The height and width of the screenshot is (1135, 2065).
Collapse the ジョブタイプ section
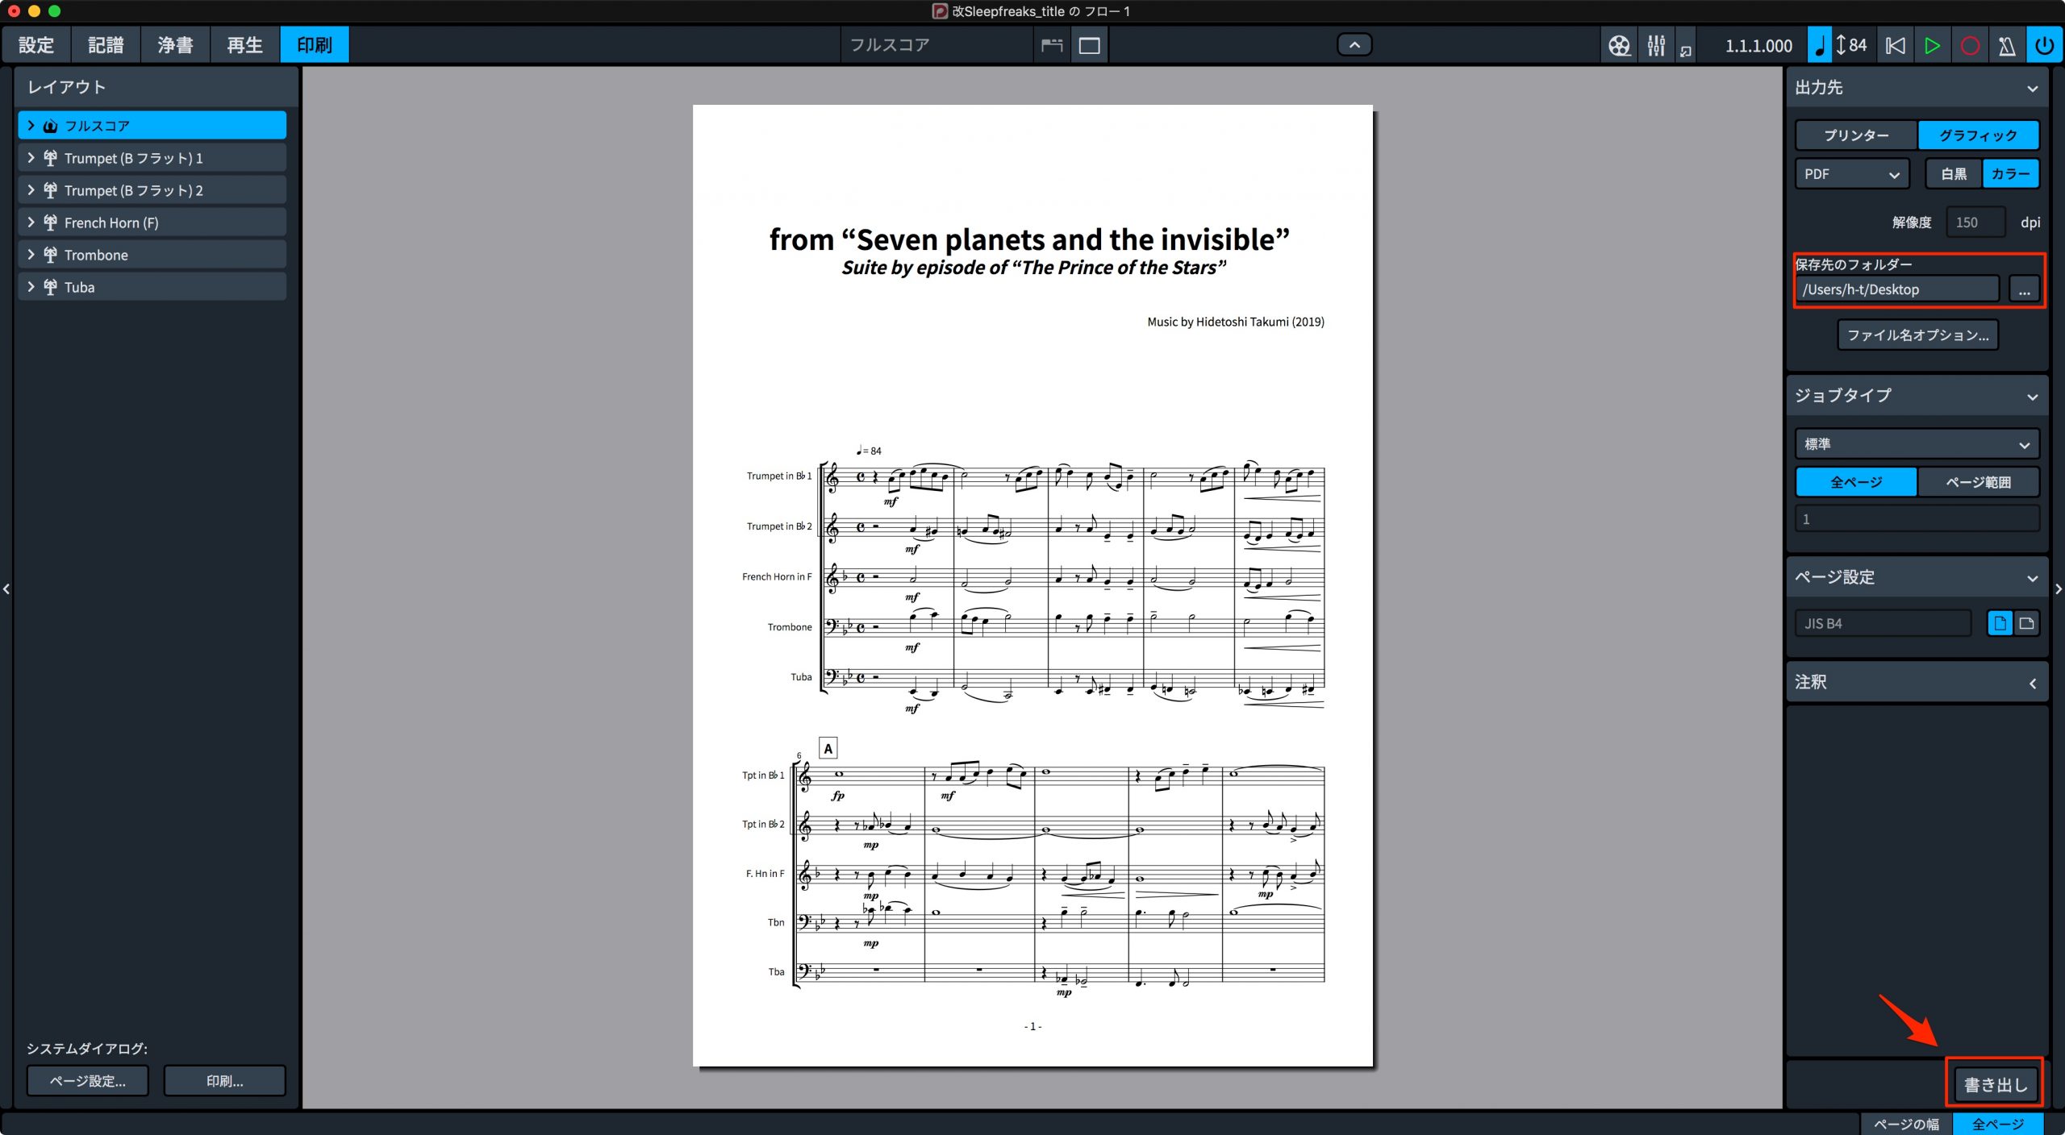pos(2032,397)
